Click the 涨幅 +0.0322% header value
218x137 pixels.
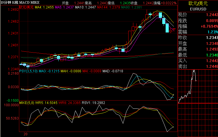click(165, 3)
